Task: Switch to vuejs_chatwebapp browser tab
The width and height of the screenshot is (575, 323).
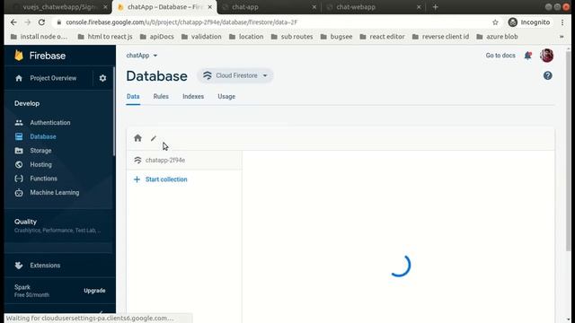Action: tap(58, 7)
